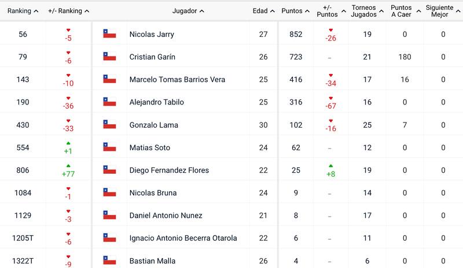Click green +8 points arrow indicator
Image resolution: width=463 pixels, height=268 pixels.
coord(330,166)
